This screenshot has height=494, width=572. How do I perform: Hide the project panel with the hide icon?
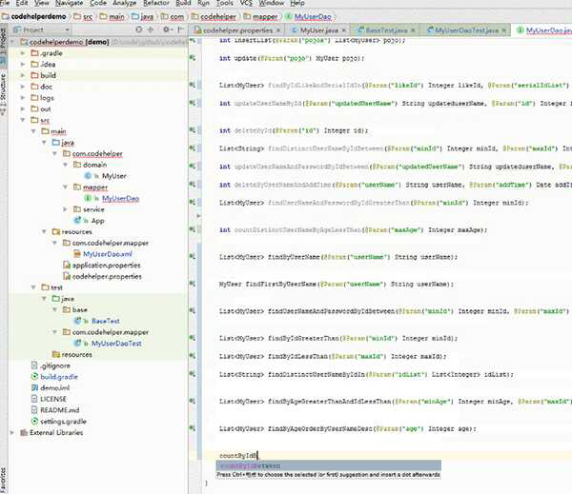tap(181, 30)
